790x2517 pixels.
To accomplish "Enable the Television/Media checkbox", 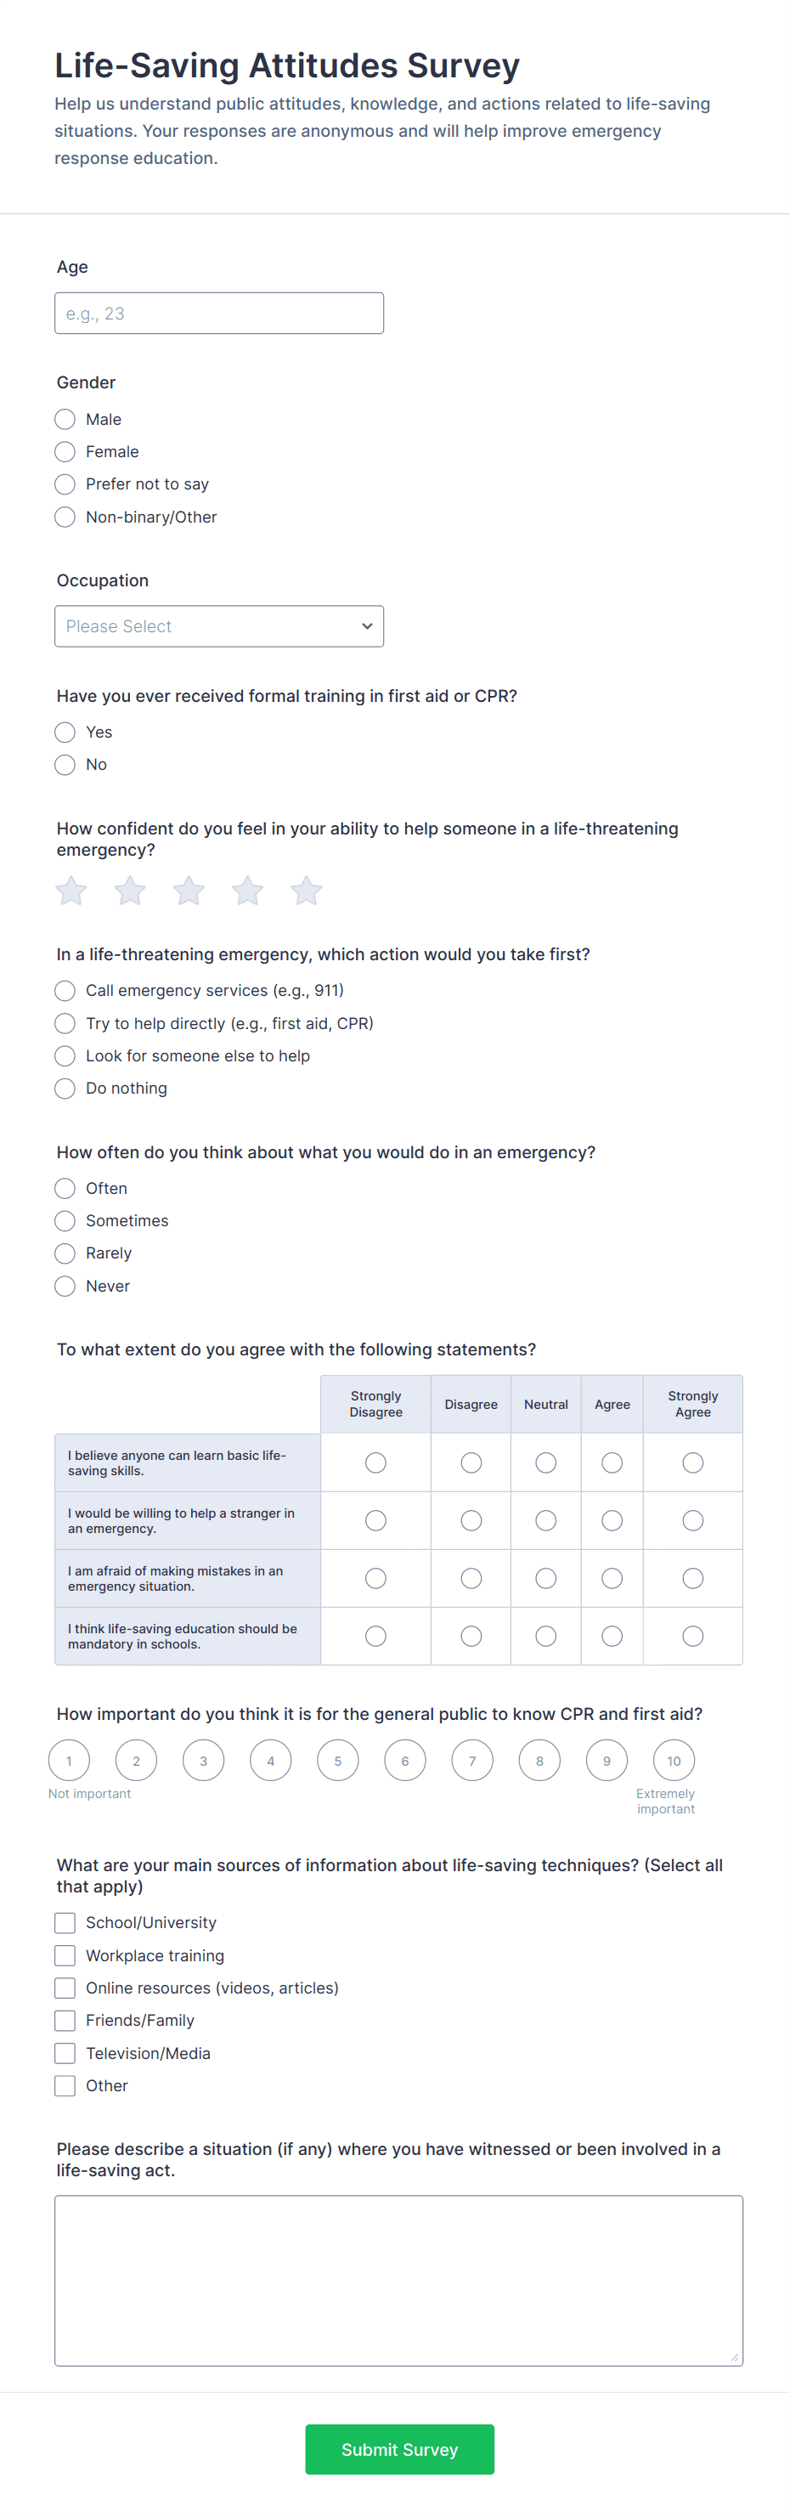I will point(65,2053).
